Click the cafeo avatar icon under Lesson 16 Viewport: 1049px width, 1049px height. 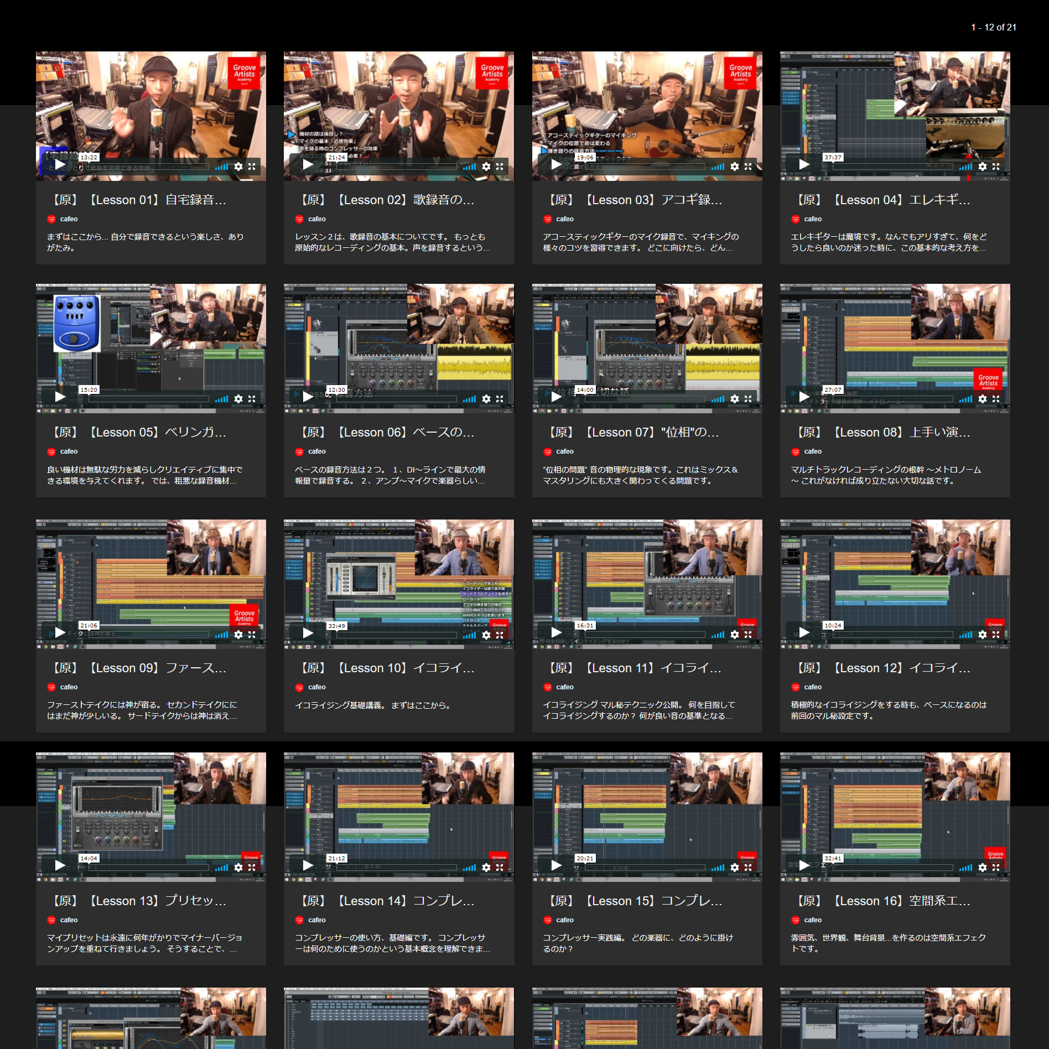coord(795,920)
